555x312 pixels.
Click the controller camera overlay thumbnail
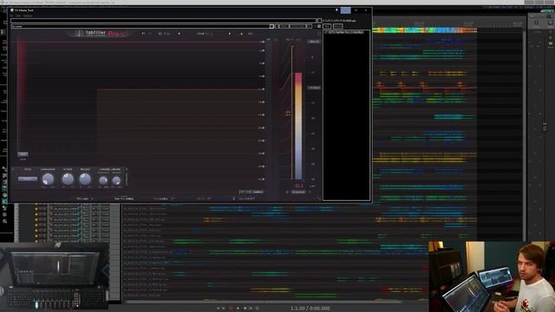coord(55,277)
